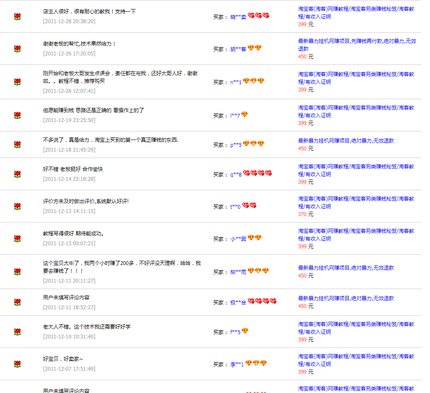Open buyer 小**囡 profile link
This screenshot has width=430, height=393.
[x=238, y=239]
